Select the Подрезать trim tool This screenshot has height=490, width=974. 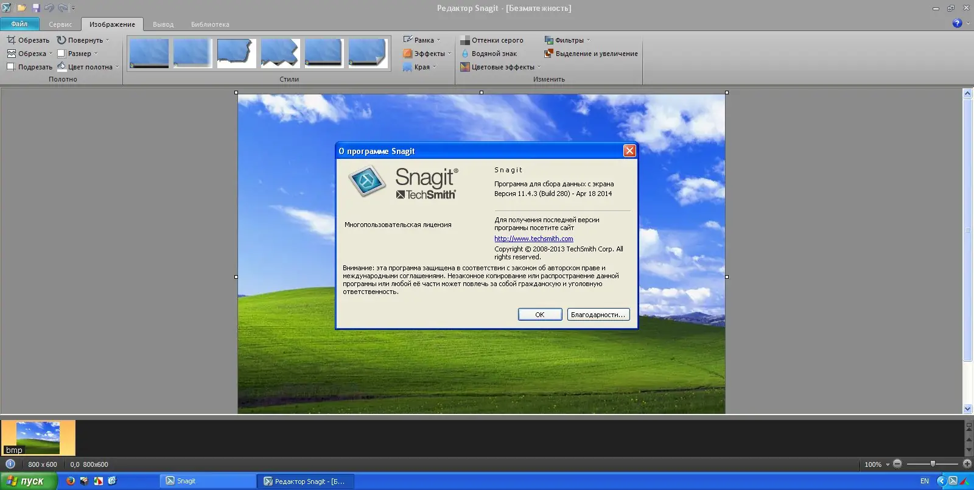29,67
